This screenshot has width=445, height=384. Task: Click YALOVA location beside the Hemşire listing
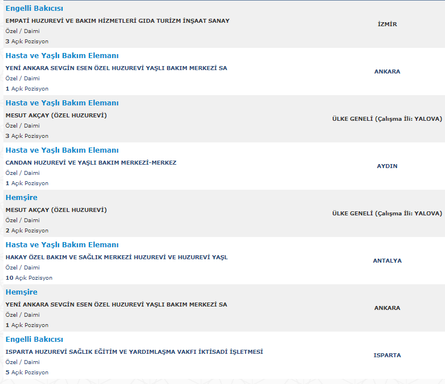click(387, 214)
